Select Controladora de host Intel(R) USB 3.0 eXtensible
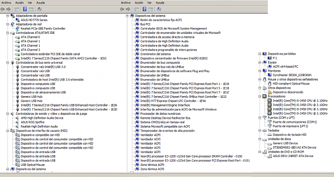The image size is (334, 177). tap(52, 80)
